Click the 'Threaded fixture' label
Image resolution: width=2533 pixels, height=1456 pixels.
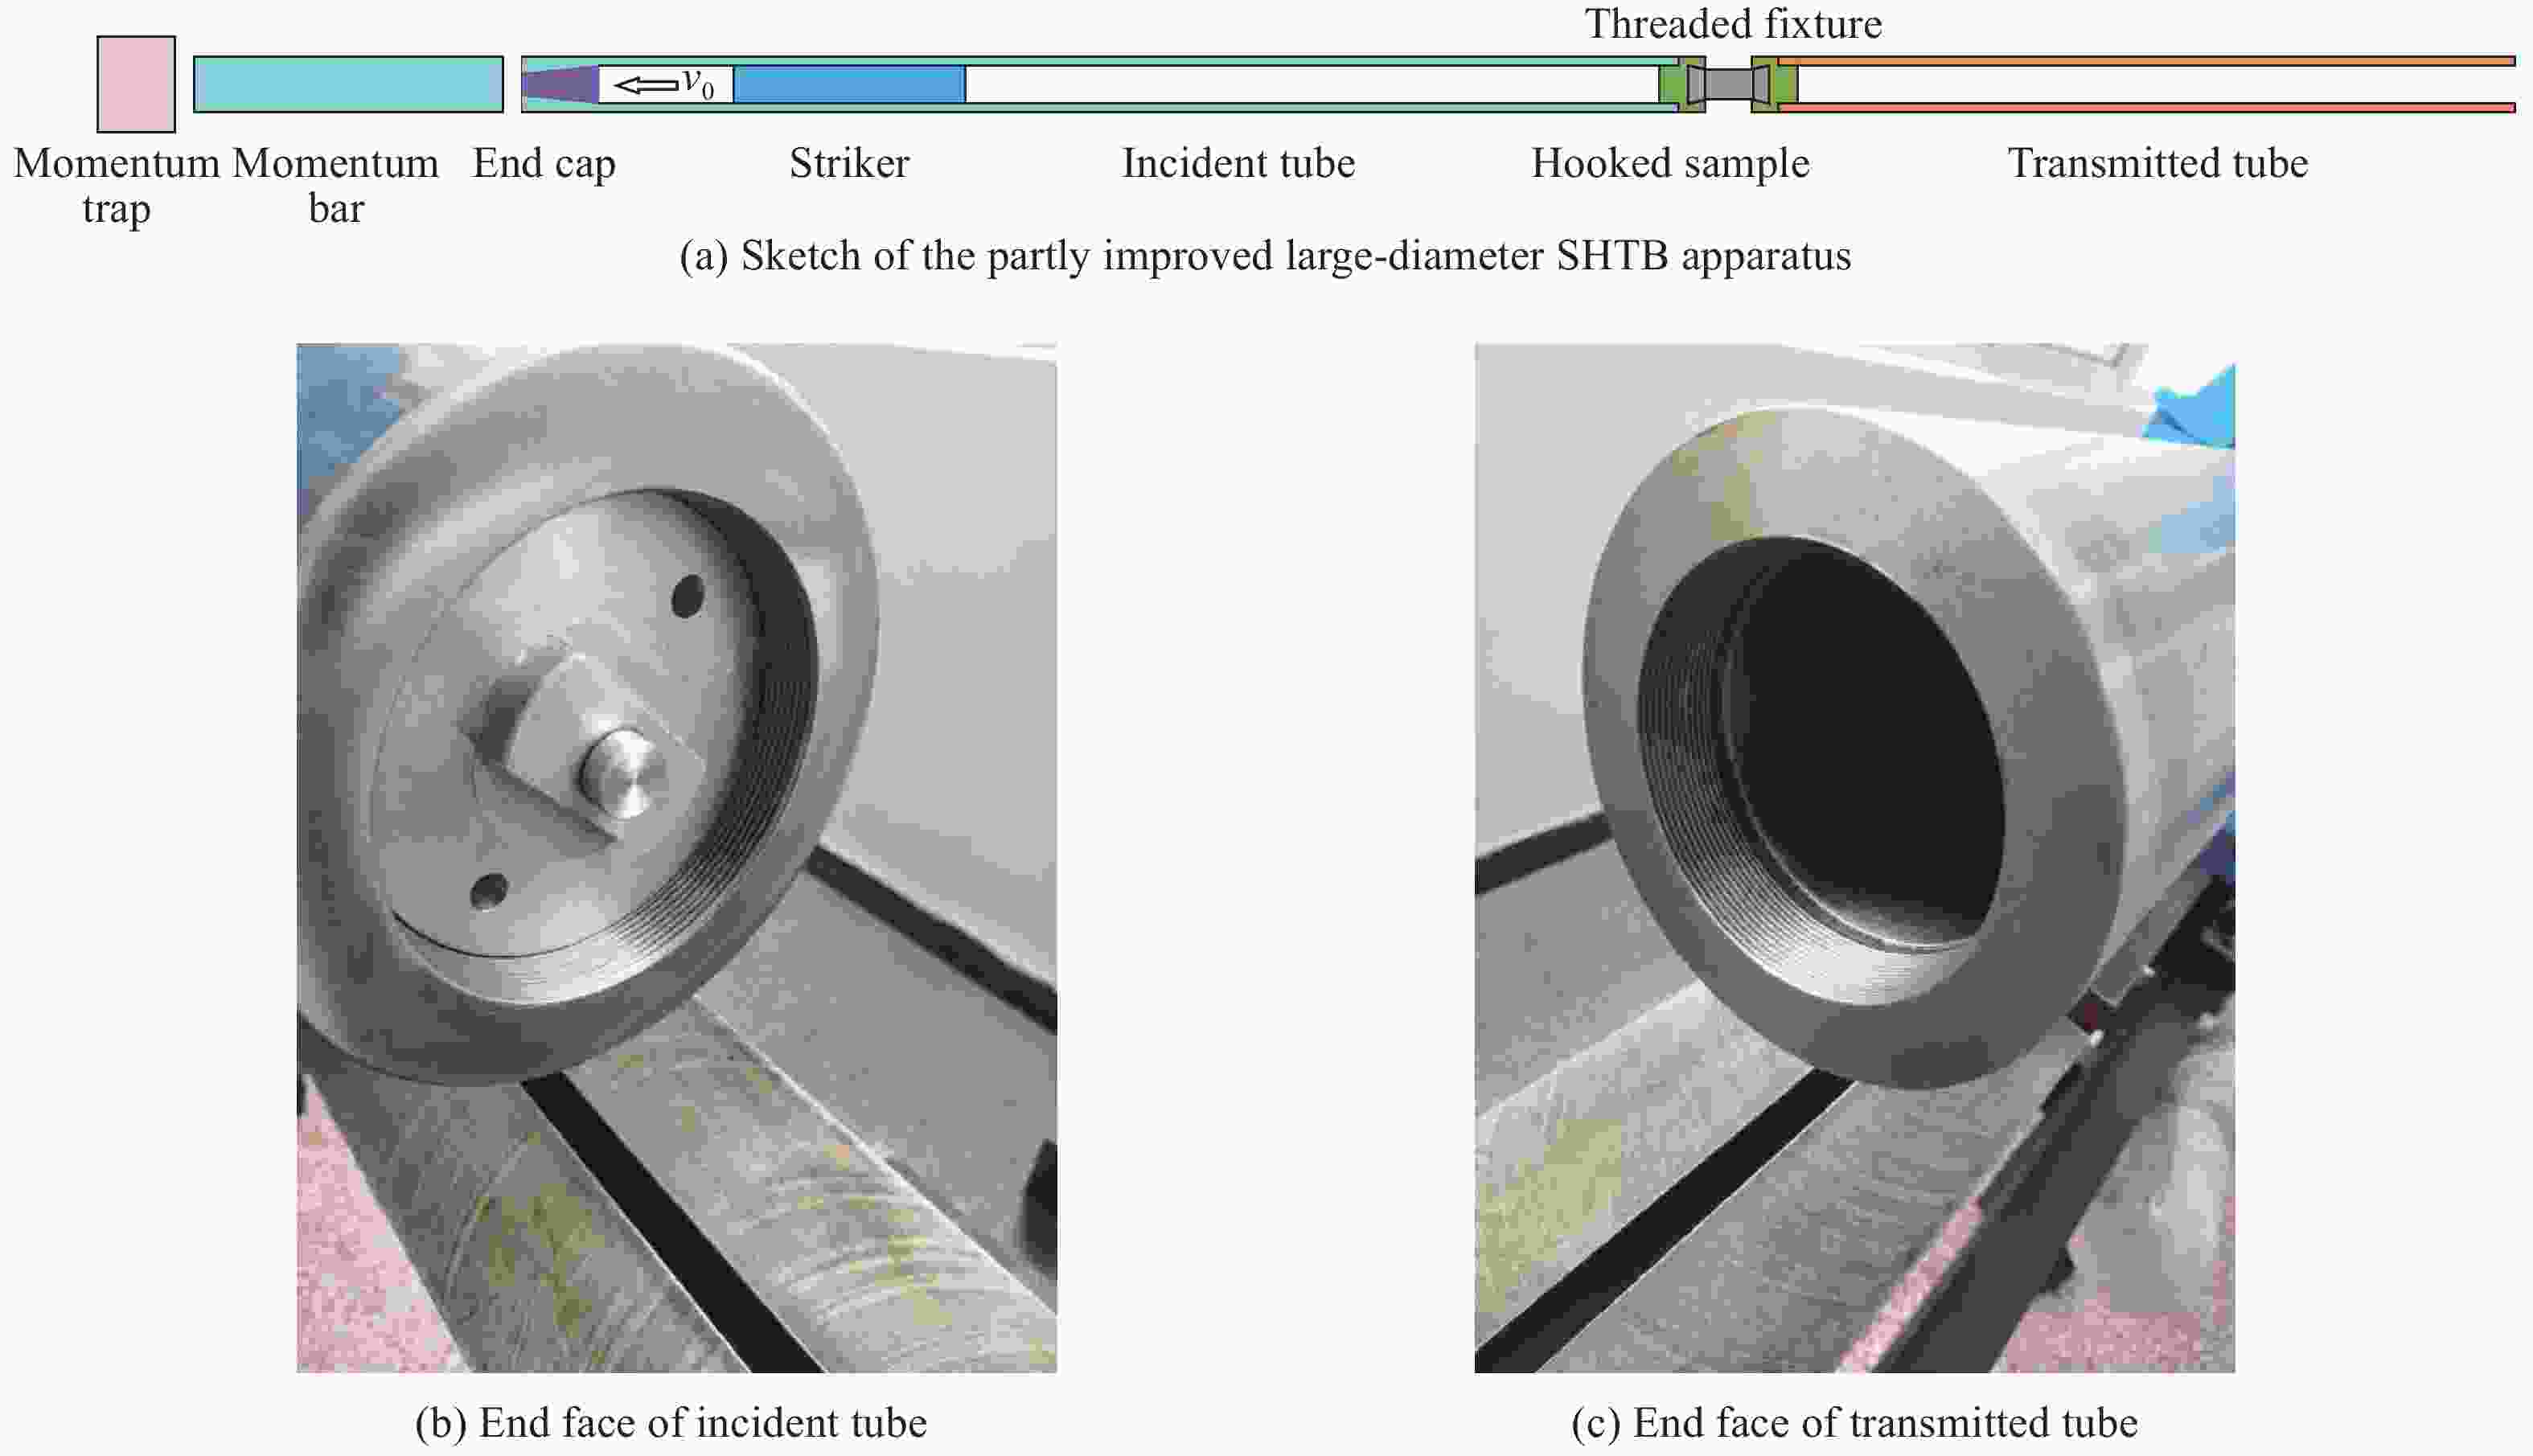click(1733, 23)
